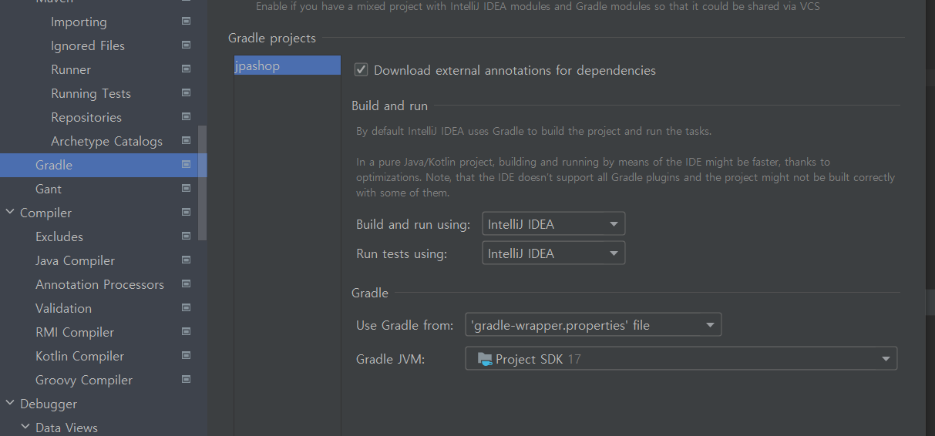This screenshot has width=935, height=436.
Task: Open Annotation Processors settings page
Action: click(99, 284)
